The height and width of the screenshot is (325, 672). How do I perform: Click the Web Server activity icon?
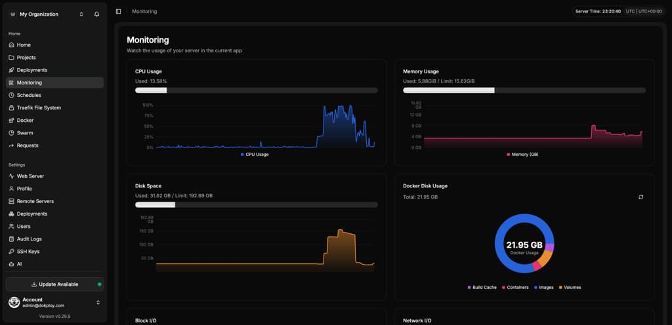coord(11,176)
